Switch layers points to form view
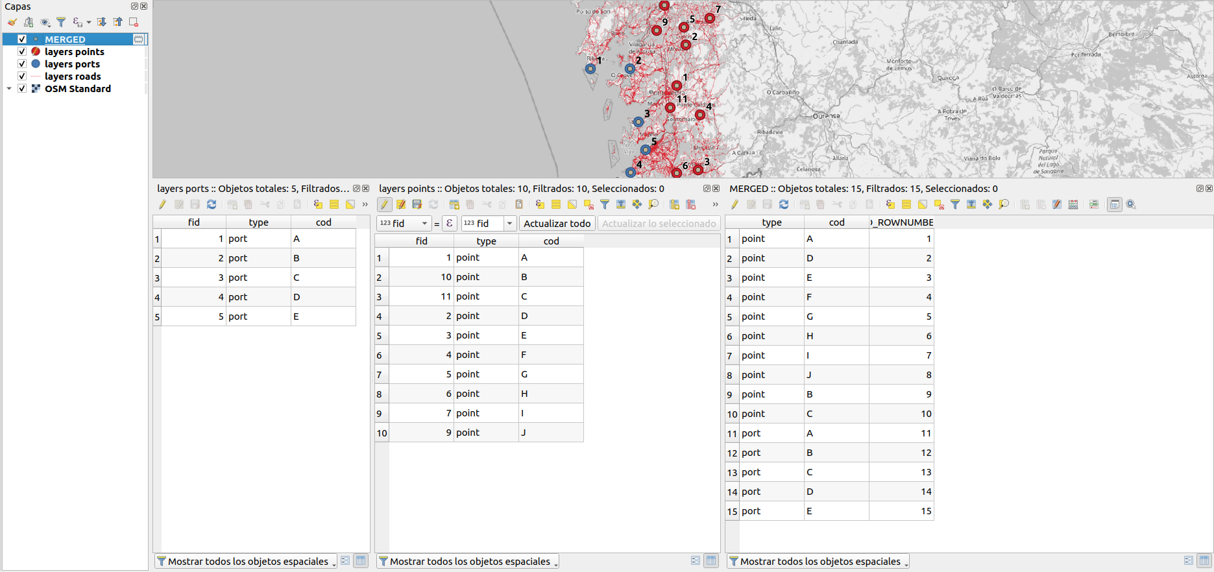Image resolution: width=1214 pixels, height=572 pixels. click(696, 561)
